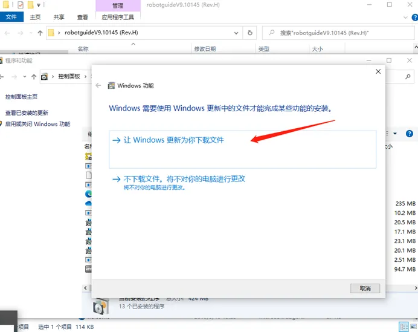This screenshot has height=332, width=418.
Task: Click Explorer back navigation arrow
Action: pos(7,33)
